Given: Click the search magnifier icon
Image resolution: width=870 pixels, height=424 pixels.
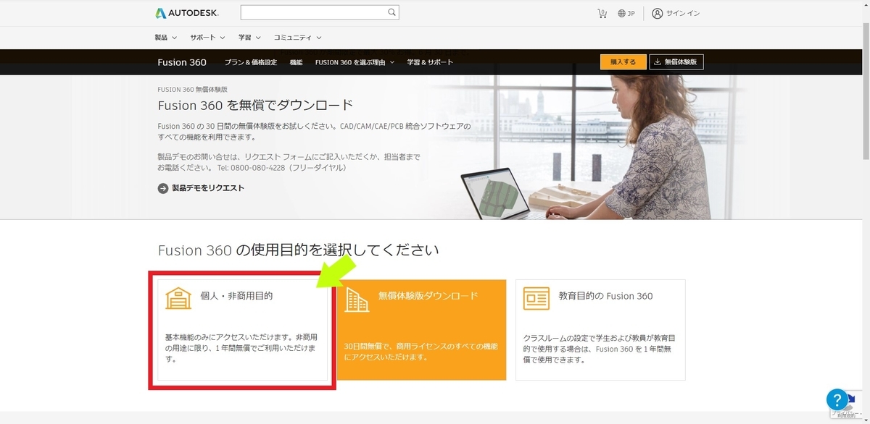Looking at the screenshot, I should pyautogui.click(x=391, y=12).
